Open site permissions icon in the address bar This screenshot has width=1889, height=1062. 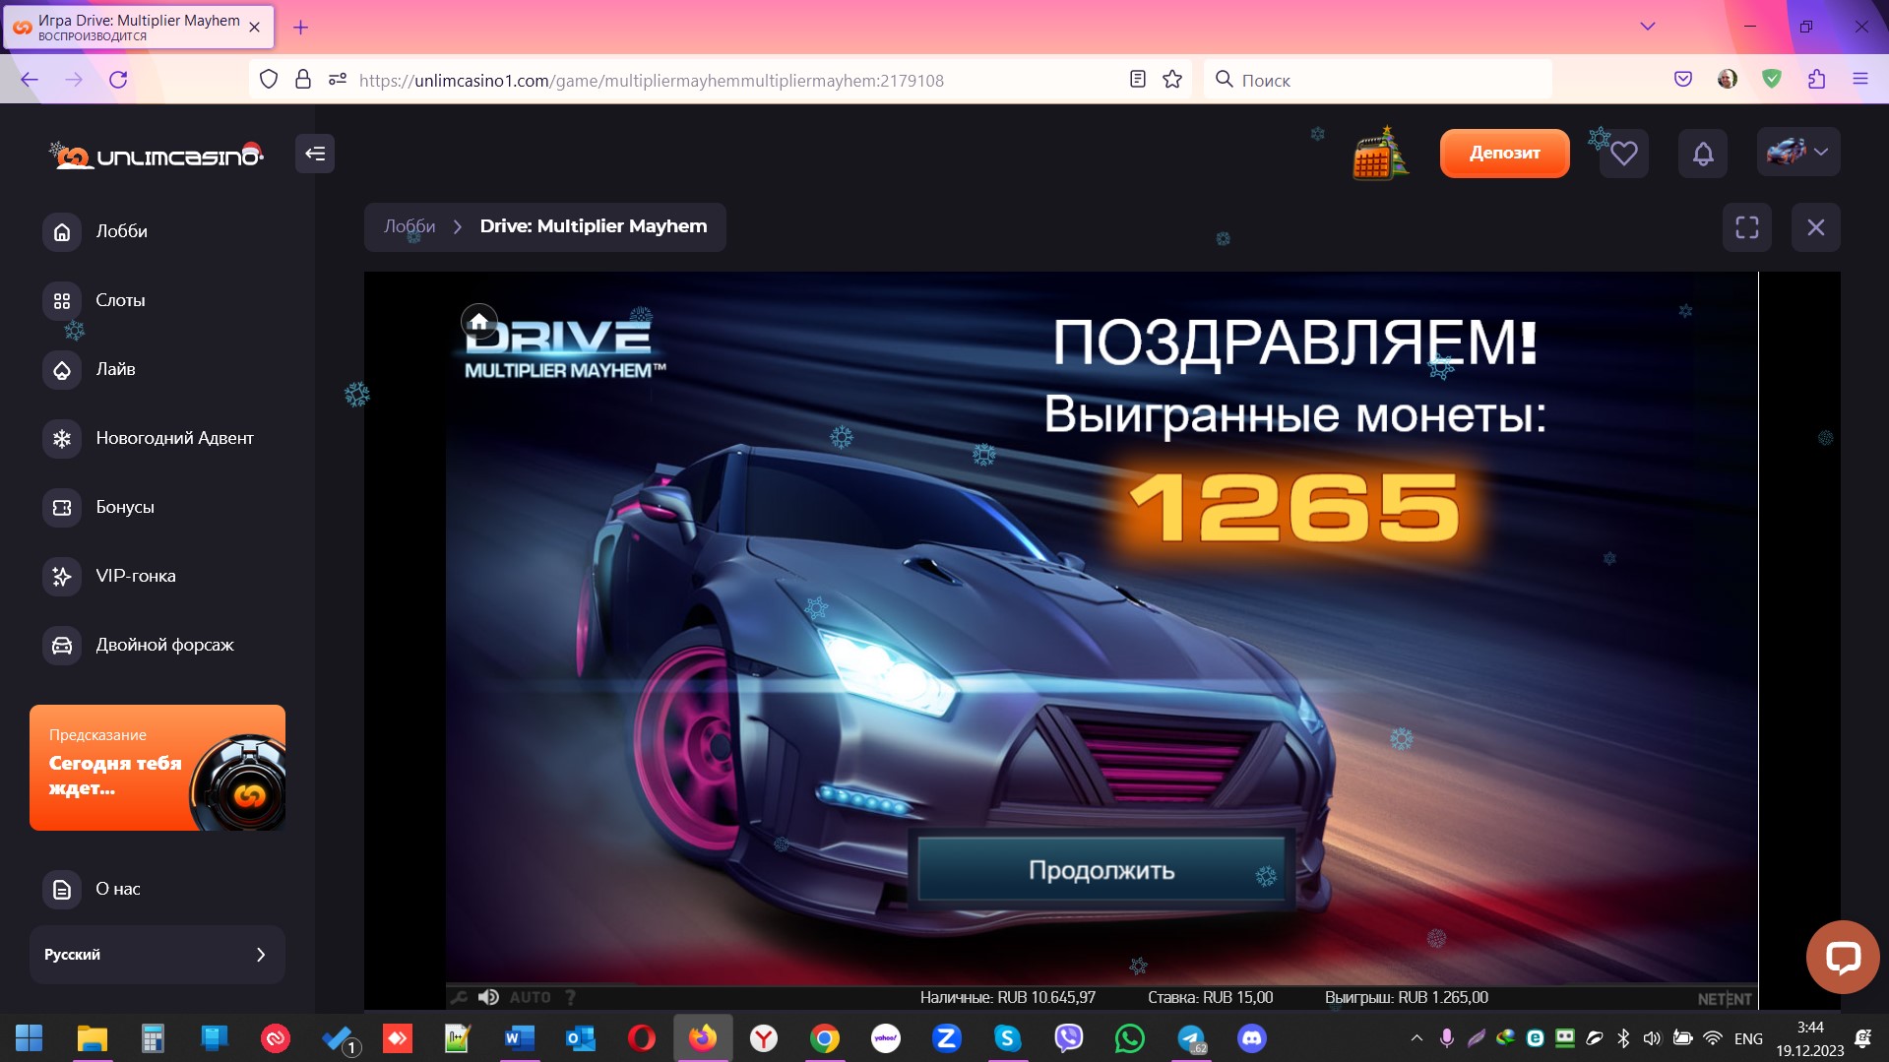pos(338,80)
